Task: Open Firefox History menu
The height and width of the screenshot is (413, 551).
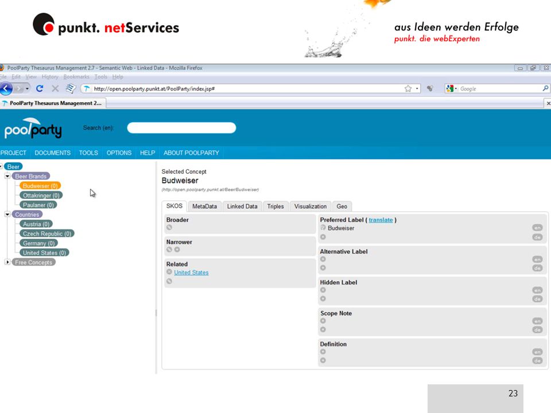Action: coord(50,77)
